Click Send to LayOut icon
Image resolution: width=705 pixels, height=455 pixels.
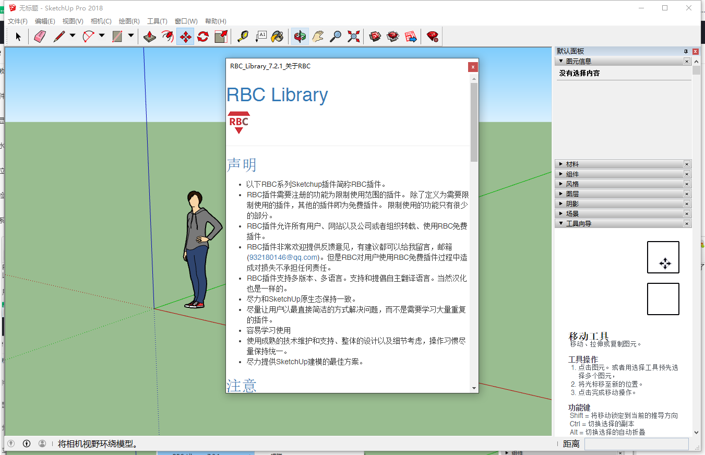[x=411, y=37]
